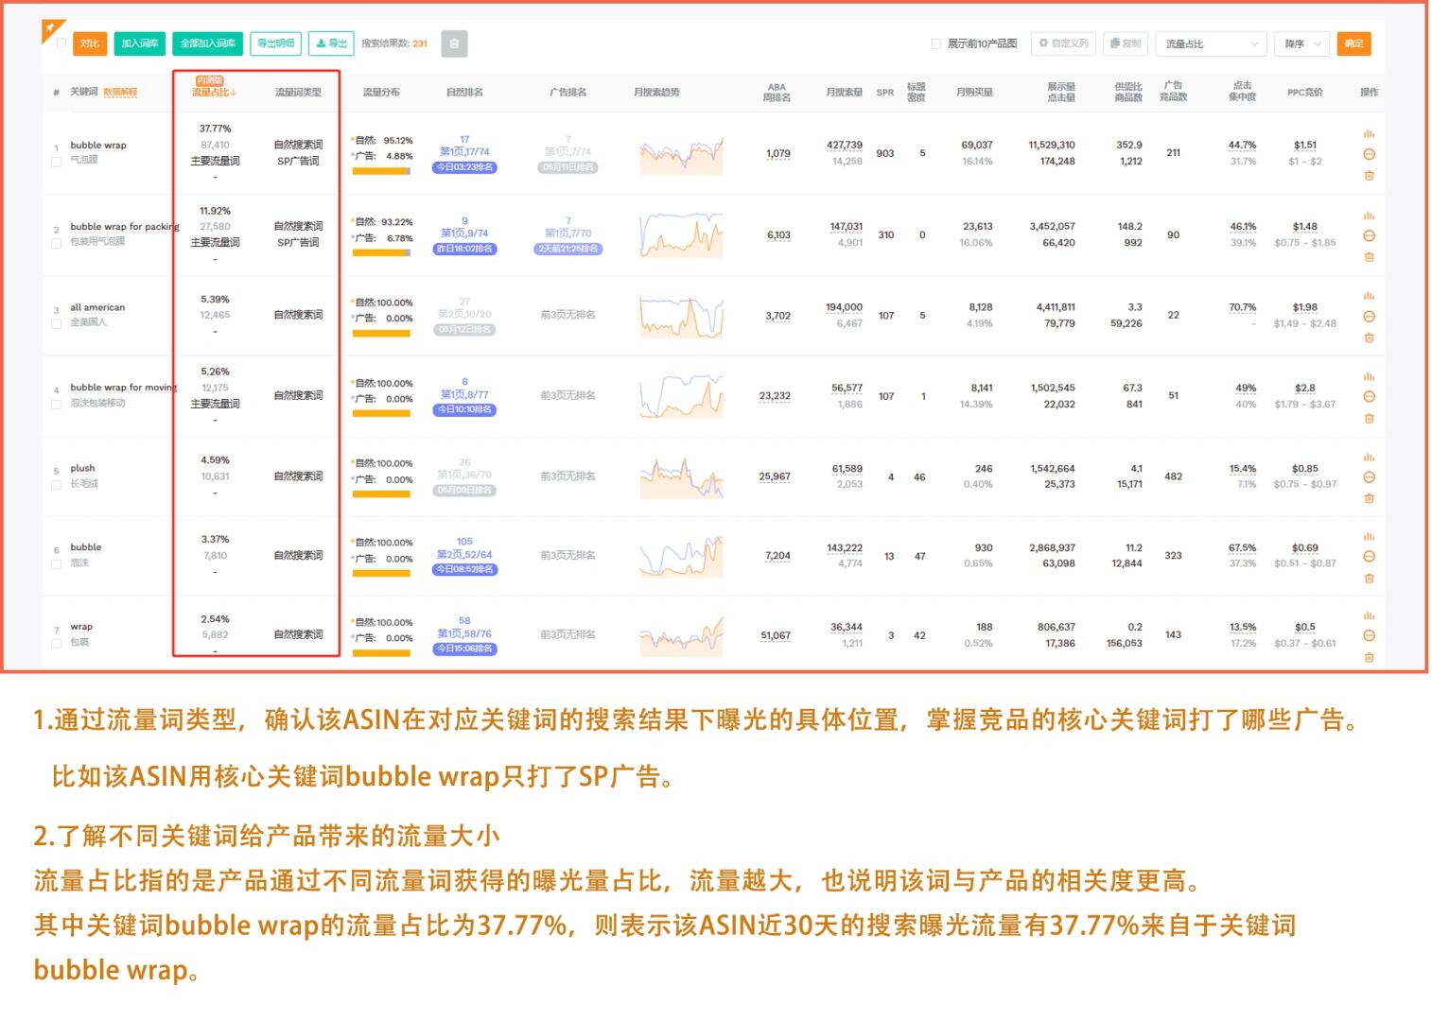Click the 月搜索量 column header
Screen dimensions: 1432x1021
coord(844,93)
